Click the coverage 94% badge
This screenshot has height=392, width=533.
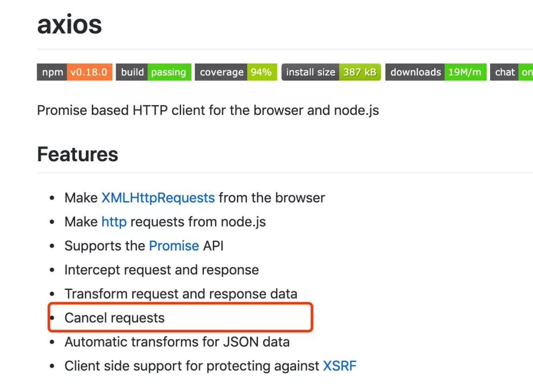point(236,72)
